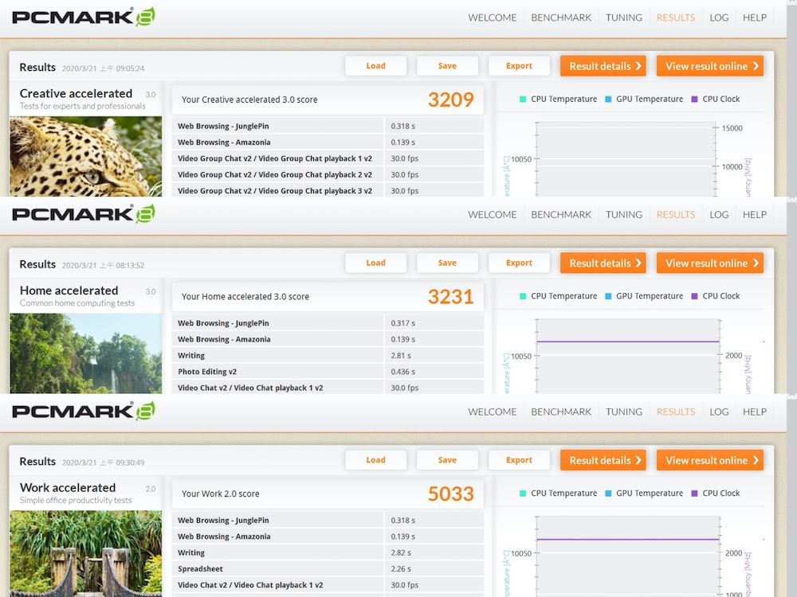Click the Creative accelerated score 3209
The width and height of the screenshot is (797, 597).
click(450, 99)
